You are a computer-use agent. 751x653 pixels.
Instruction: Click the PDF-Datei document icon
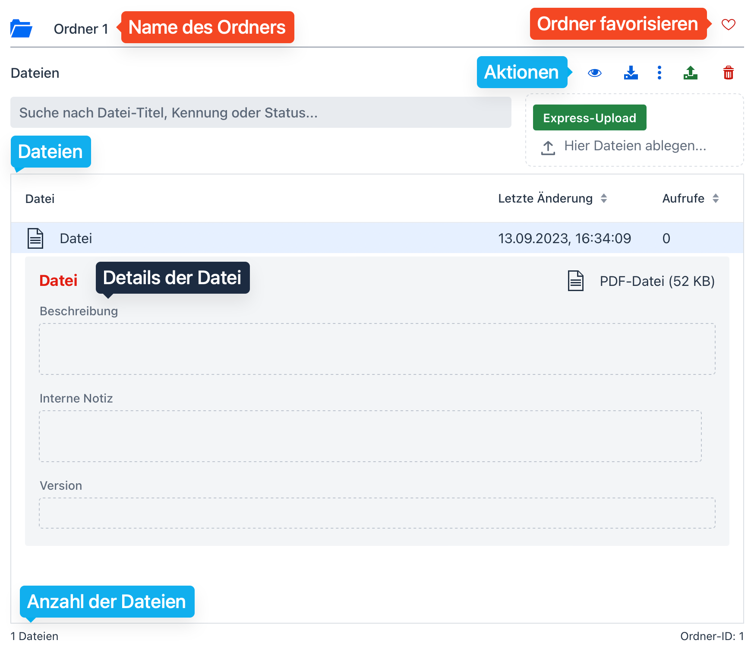pyautogui.click(x=575, y=281)
